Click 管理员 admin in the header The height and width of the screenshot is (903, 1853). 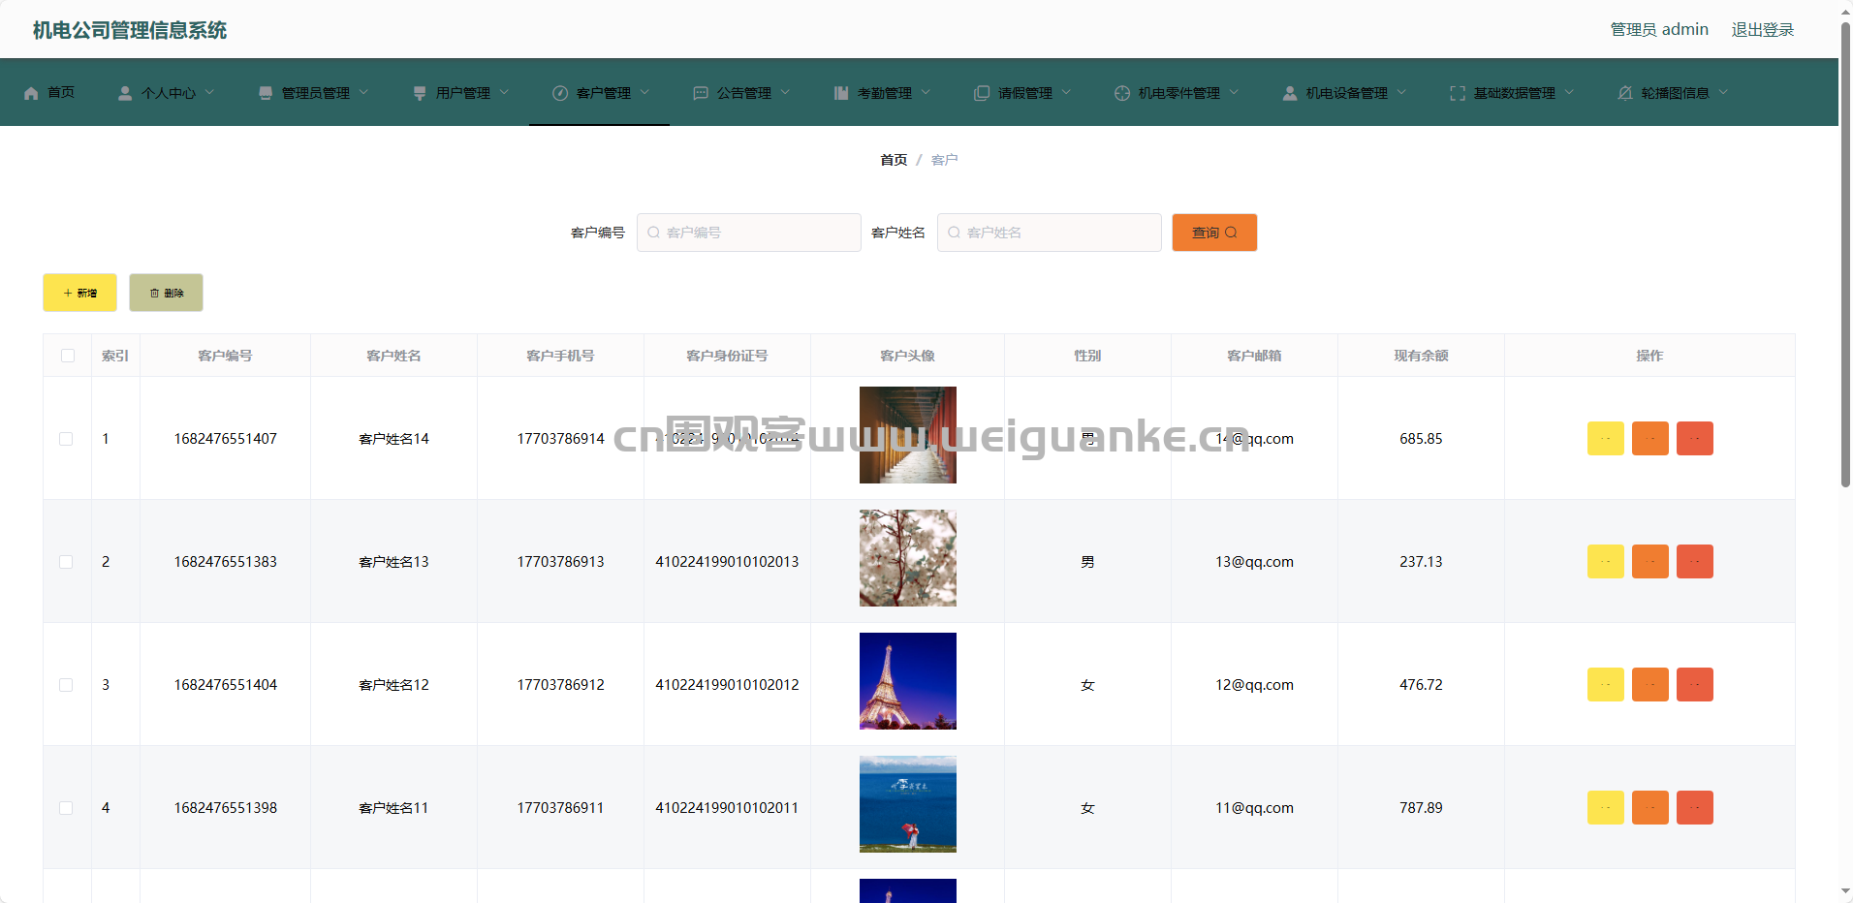click(1659, 30)
